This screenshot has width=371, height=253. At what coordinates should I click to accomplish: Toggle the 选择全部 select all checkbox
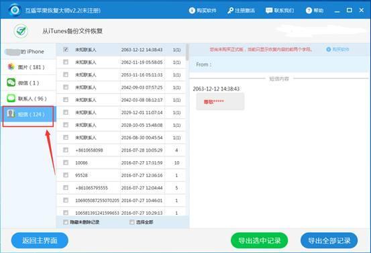click(x=131, y=222)
